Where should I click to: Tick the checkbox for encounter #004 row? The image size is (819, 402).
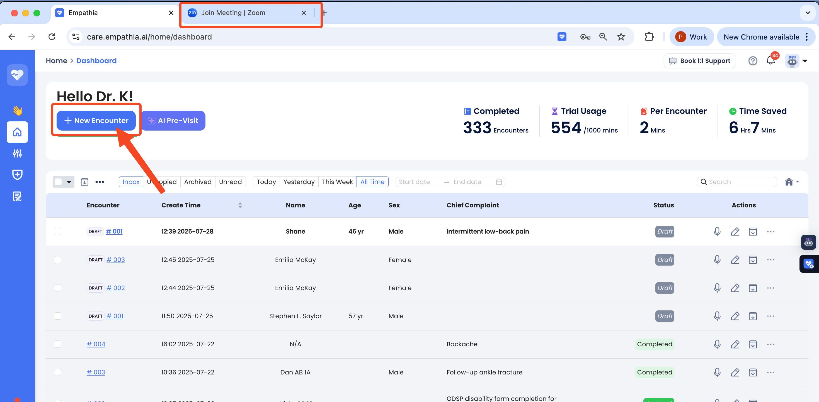(57, 344)
